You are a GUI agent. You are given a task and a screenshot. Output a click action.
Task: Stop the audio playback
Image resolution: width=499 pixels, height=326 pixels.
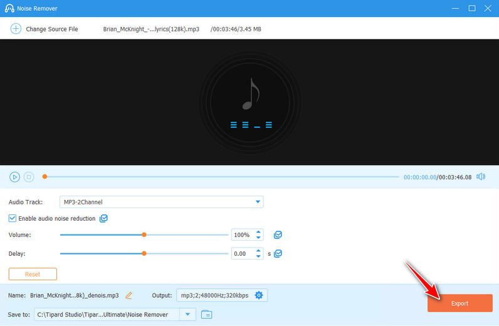coord(29,177)
